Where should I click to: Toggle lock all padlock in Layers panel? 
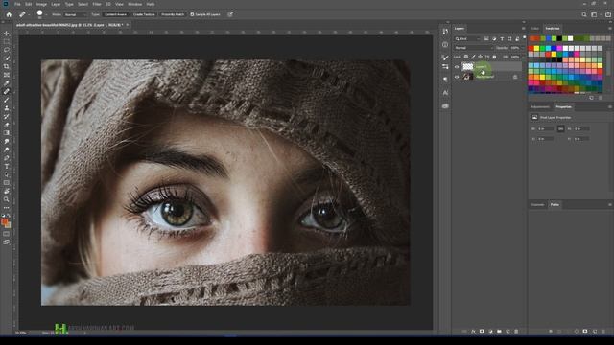(494, 57)
